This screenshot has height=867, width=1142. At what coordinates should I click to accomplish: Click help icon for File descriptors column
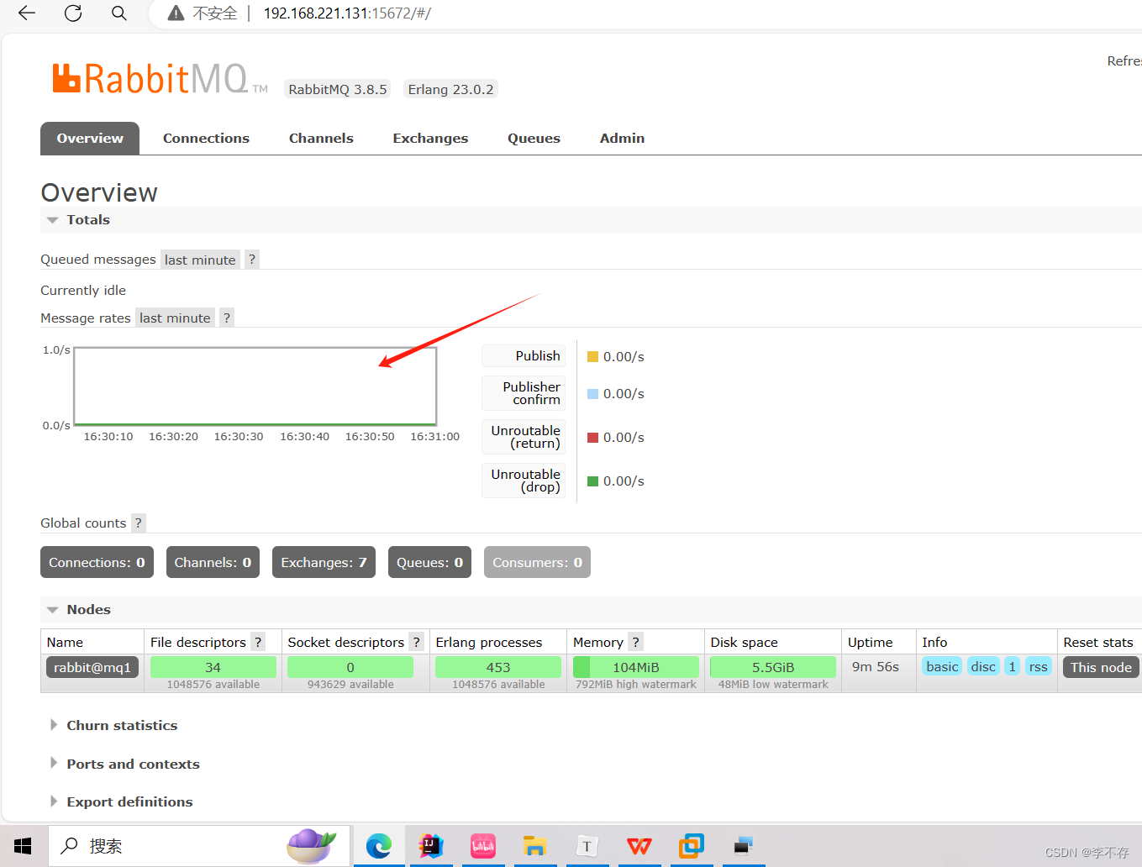[x=258, y=642]
